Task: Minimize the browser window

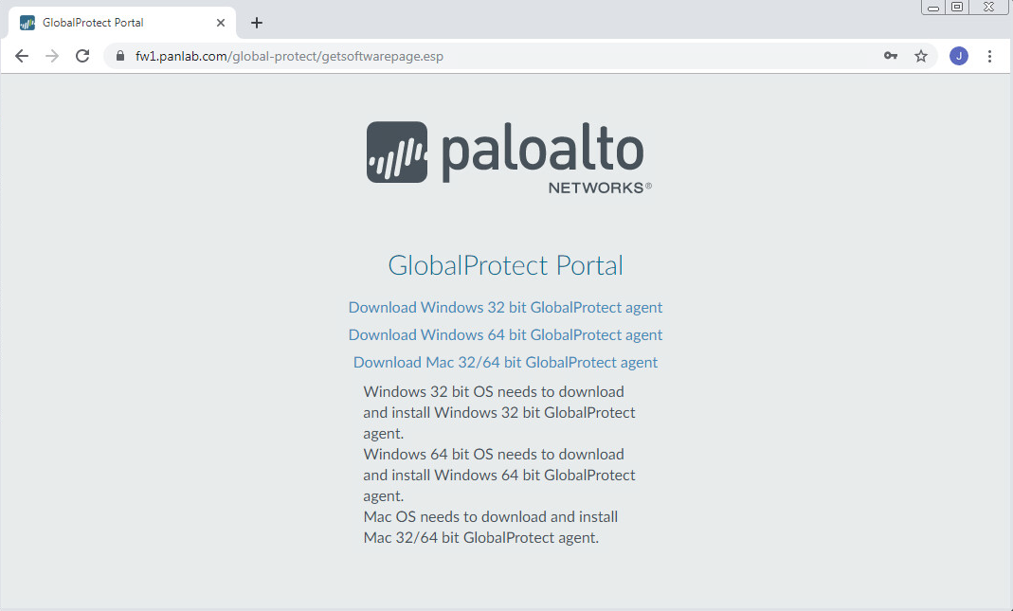Action: point(932,7)
